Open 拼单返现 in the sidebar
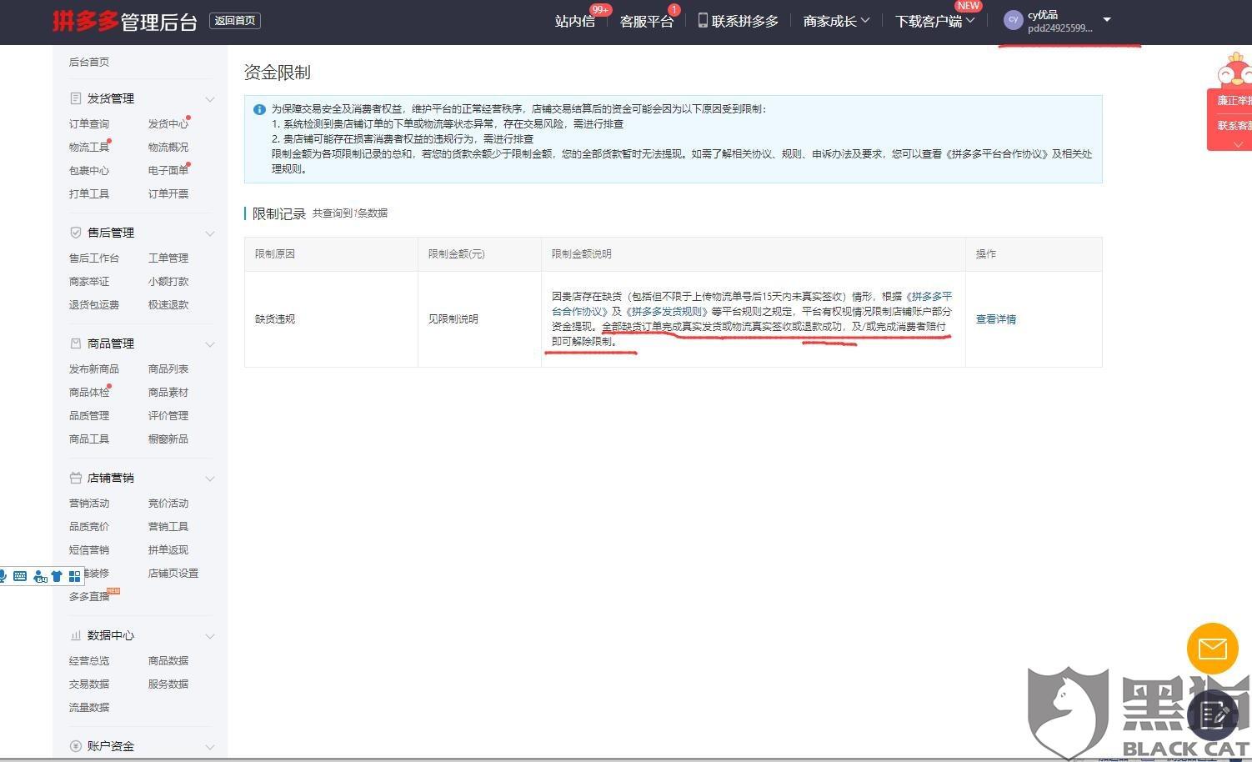 pos(168,549)
